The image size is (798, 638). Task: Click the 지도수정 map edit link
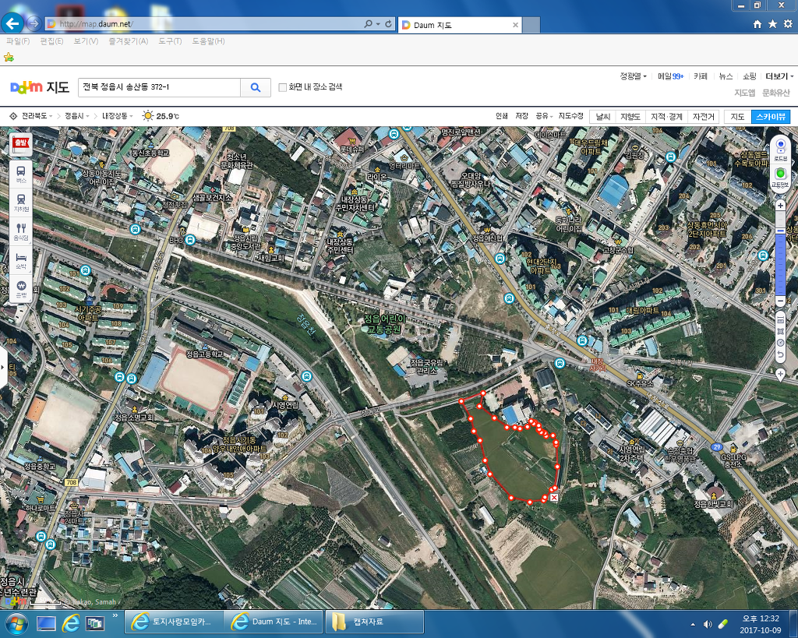pyautogui.click(x=571, y=116)
